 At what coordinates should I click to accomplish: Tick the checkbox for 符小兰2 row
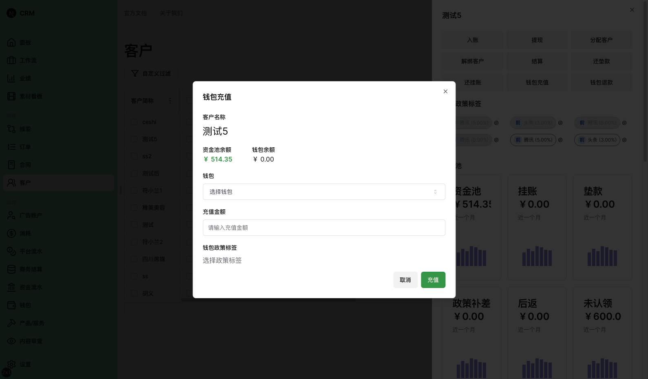(134, 242)
